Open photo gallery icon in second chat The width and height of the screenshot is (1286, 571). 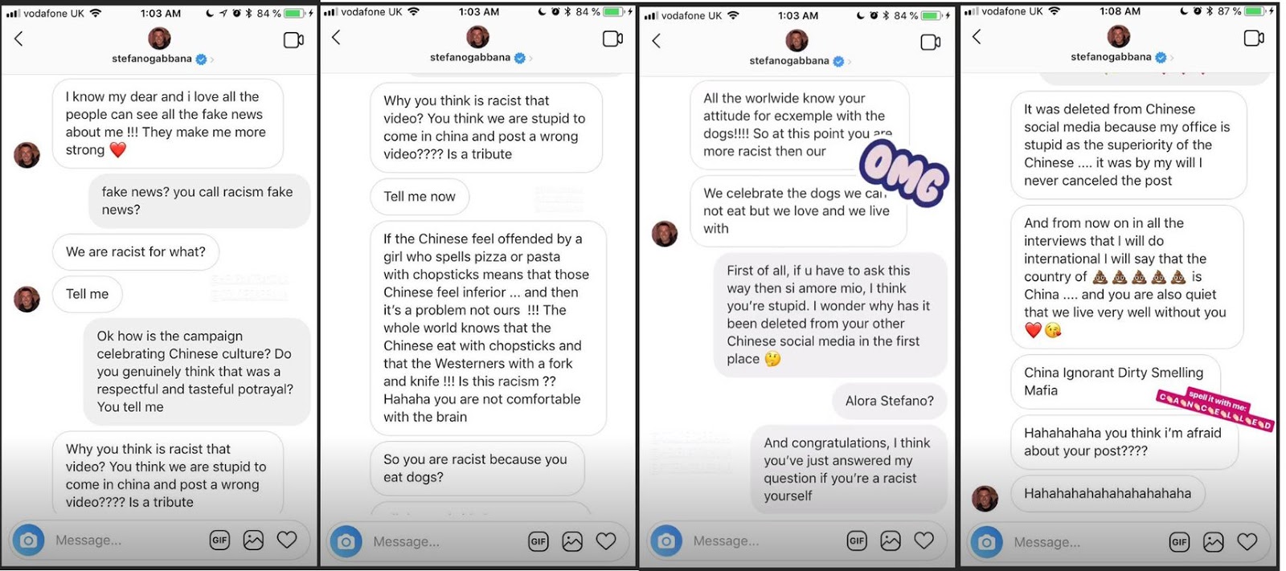[x=572, y=542]
